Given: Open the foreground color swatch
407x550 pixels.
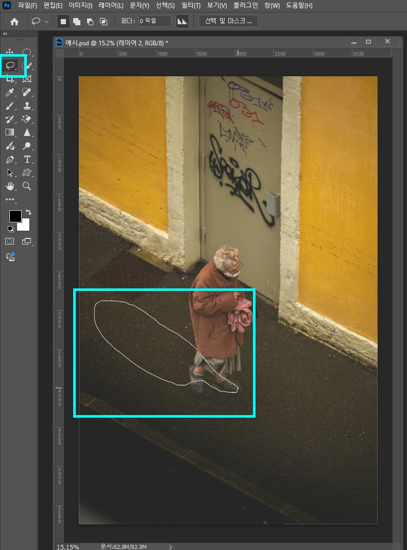Looking at the screenshot, I should [x=15, y=216].
